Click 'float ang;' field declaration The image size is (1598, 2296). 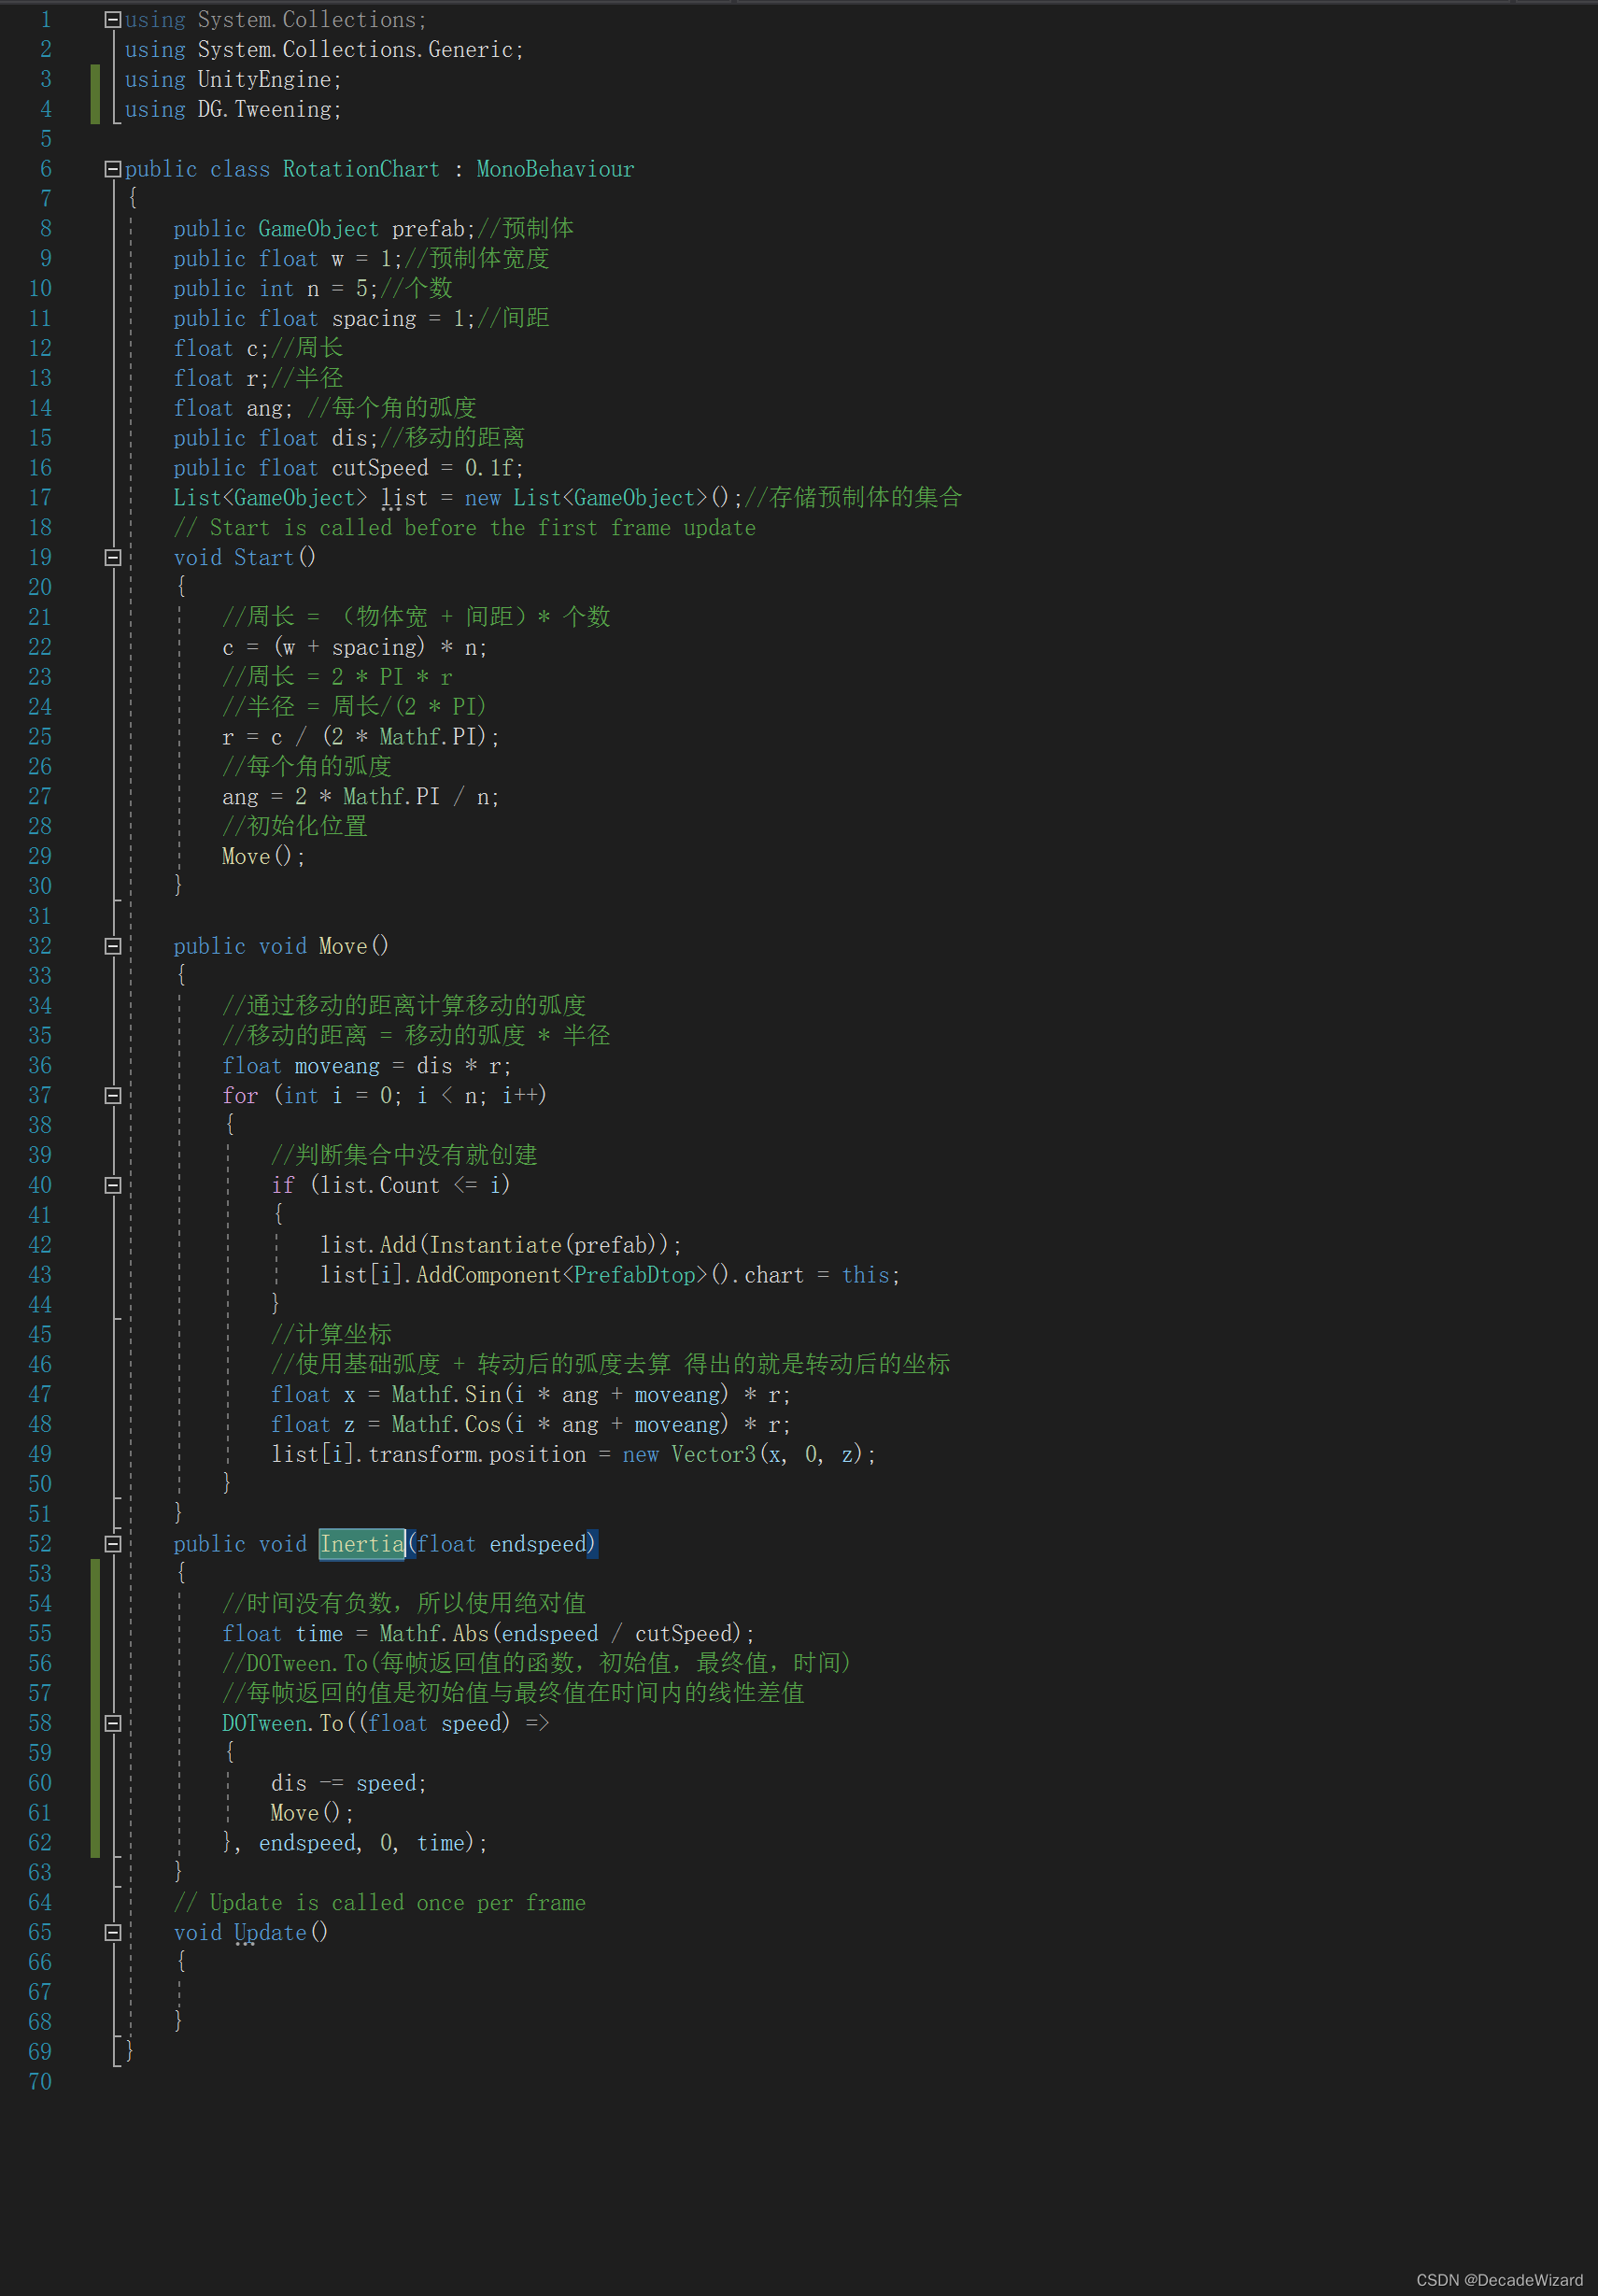[x=233, y=408]
